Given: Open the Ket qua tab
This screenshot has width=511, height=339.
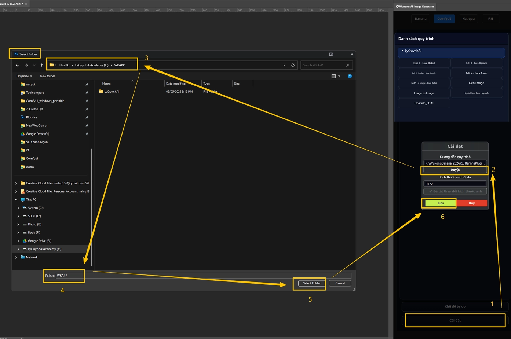Looking at the screenshot, I should 468,19.
